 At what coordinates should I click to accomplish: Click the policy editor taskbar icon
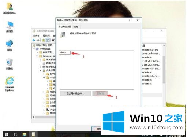pyautogui.click(x=33, y=134)
